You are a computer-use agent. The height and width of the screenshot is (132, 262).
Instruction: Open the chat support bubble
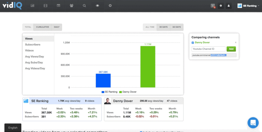tap(253, 123)
